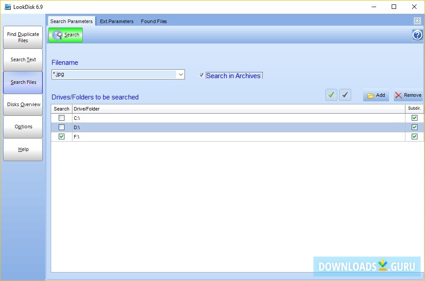Disable Subdir search for drive D:\

pyautogui.click(x=414, y=127)
